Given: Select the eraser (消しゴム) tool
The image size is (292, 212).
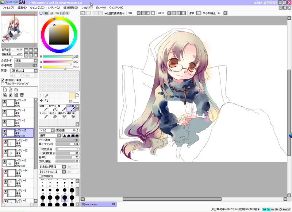Looking at the screenshot, I should 53,115.
